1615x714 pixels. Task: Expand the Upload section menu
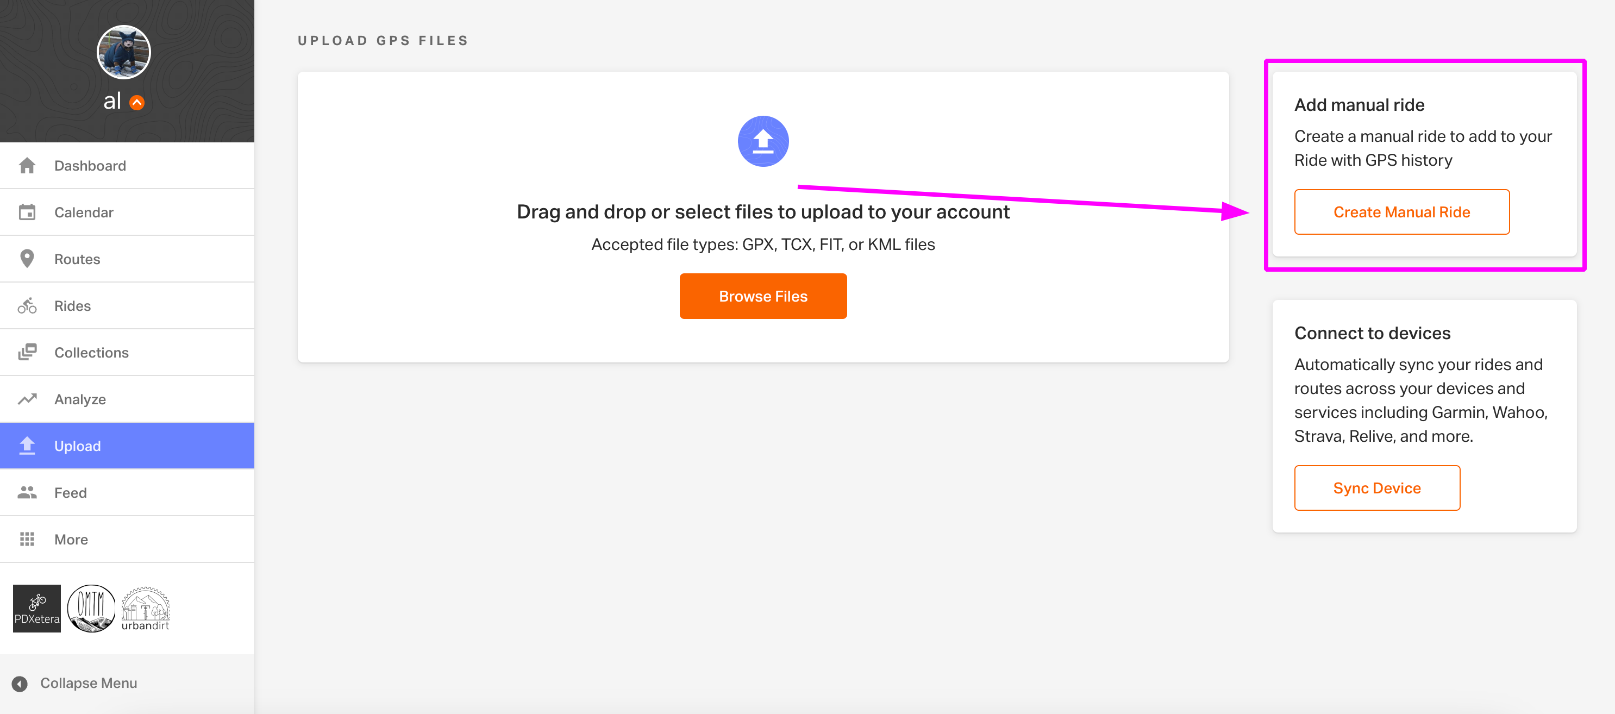(128, 445)
